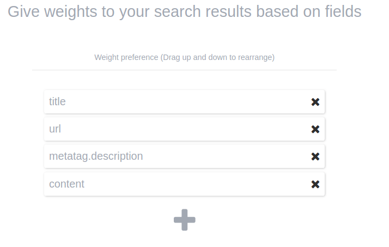Click the 'metatag.description' text label
389x247 pixels.
(96, 156)
